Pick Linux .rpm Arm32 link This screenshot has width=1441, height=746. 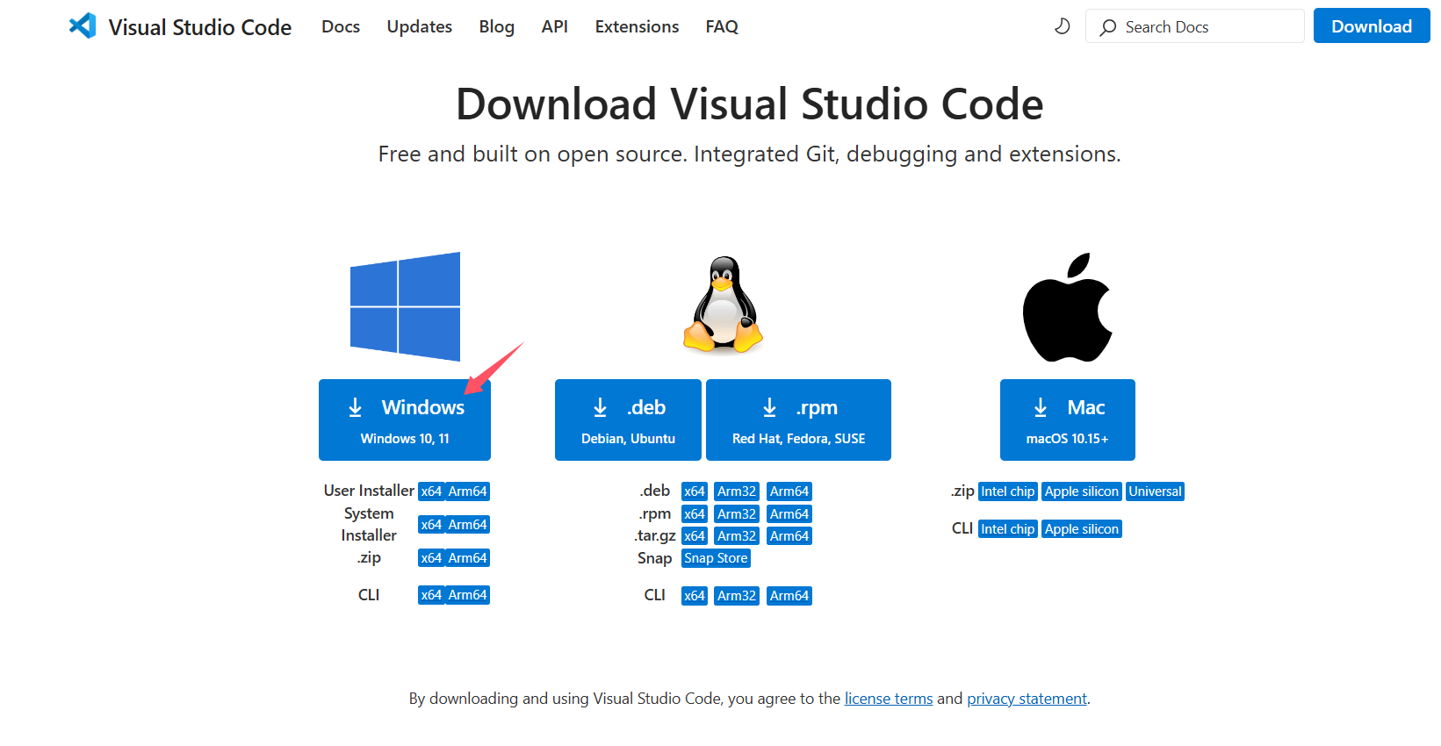[737, 514]
